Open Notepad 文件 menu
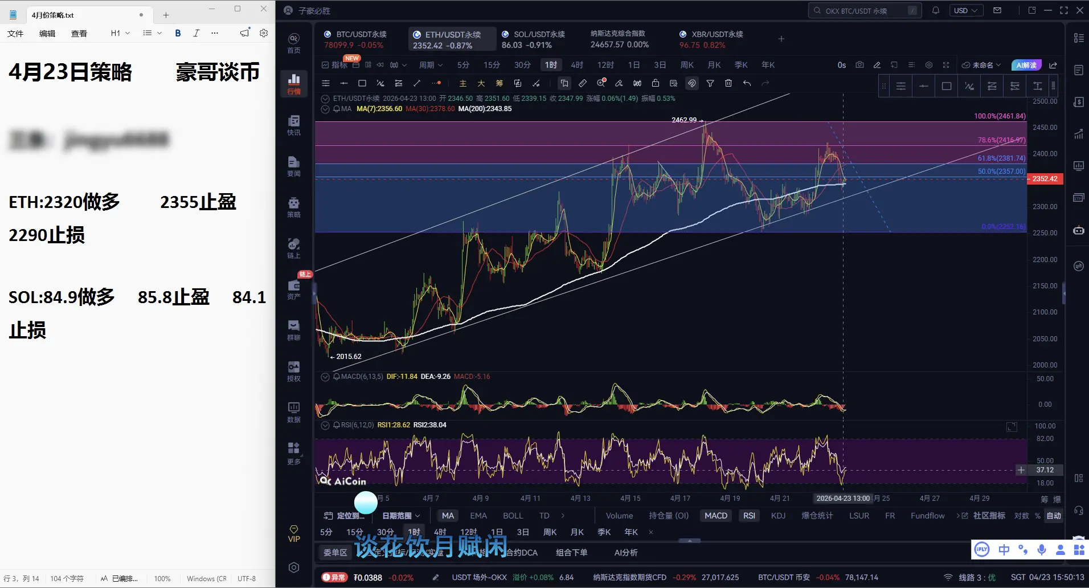The width and height of the screenshot is (1089, 588). (x=15, y=33)
